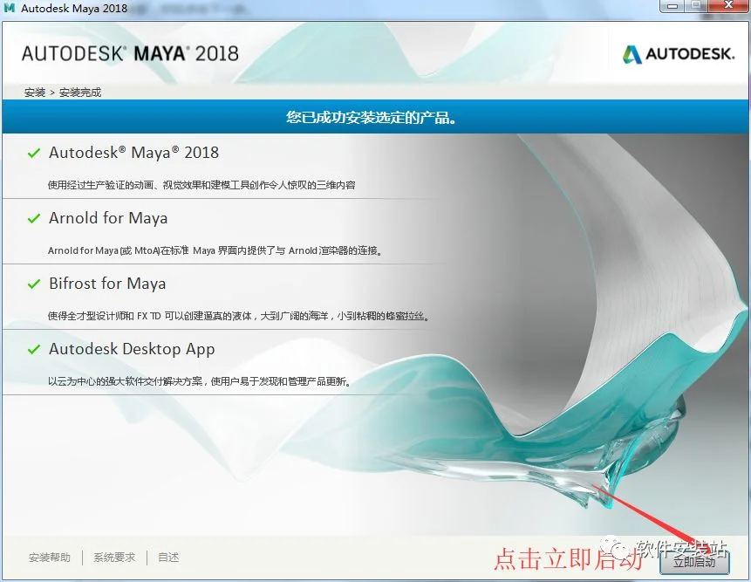Click the "安装" breadcrumb step before the arrow

click(x=35, y=92)
